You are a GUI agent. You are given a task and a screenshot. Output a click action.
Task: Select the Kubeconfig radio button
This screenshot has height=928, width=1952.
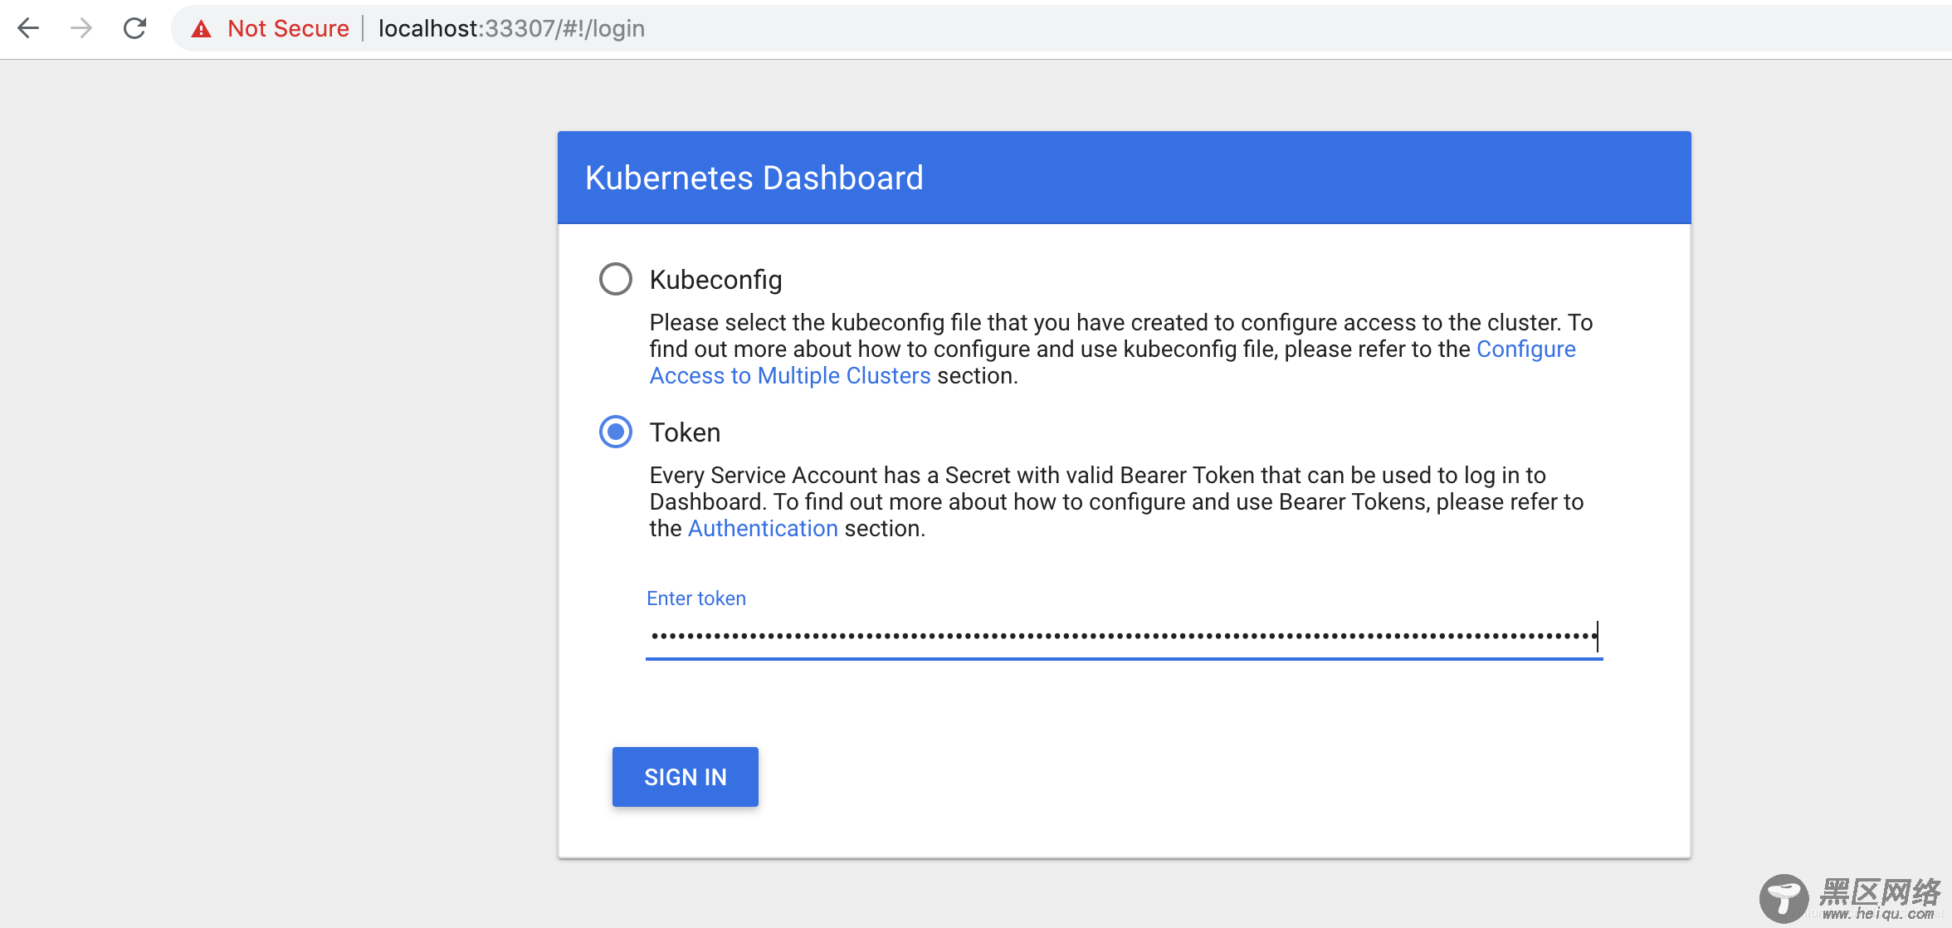point(616,279)
